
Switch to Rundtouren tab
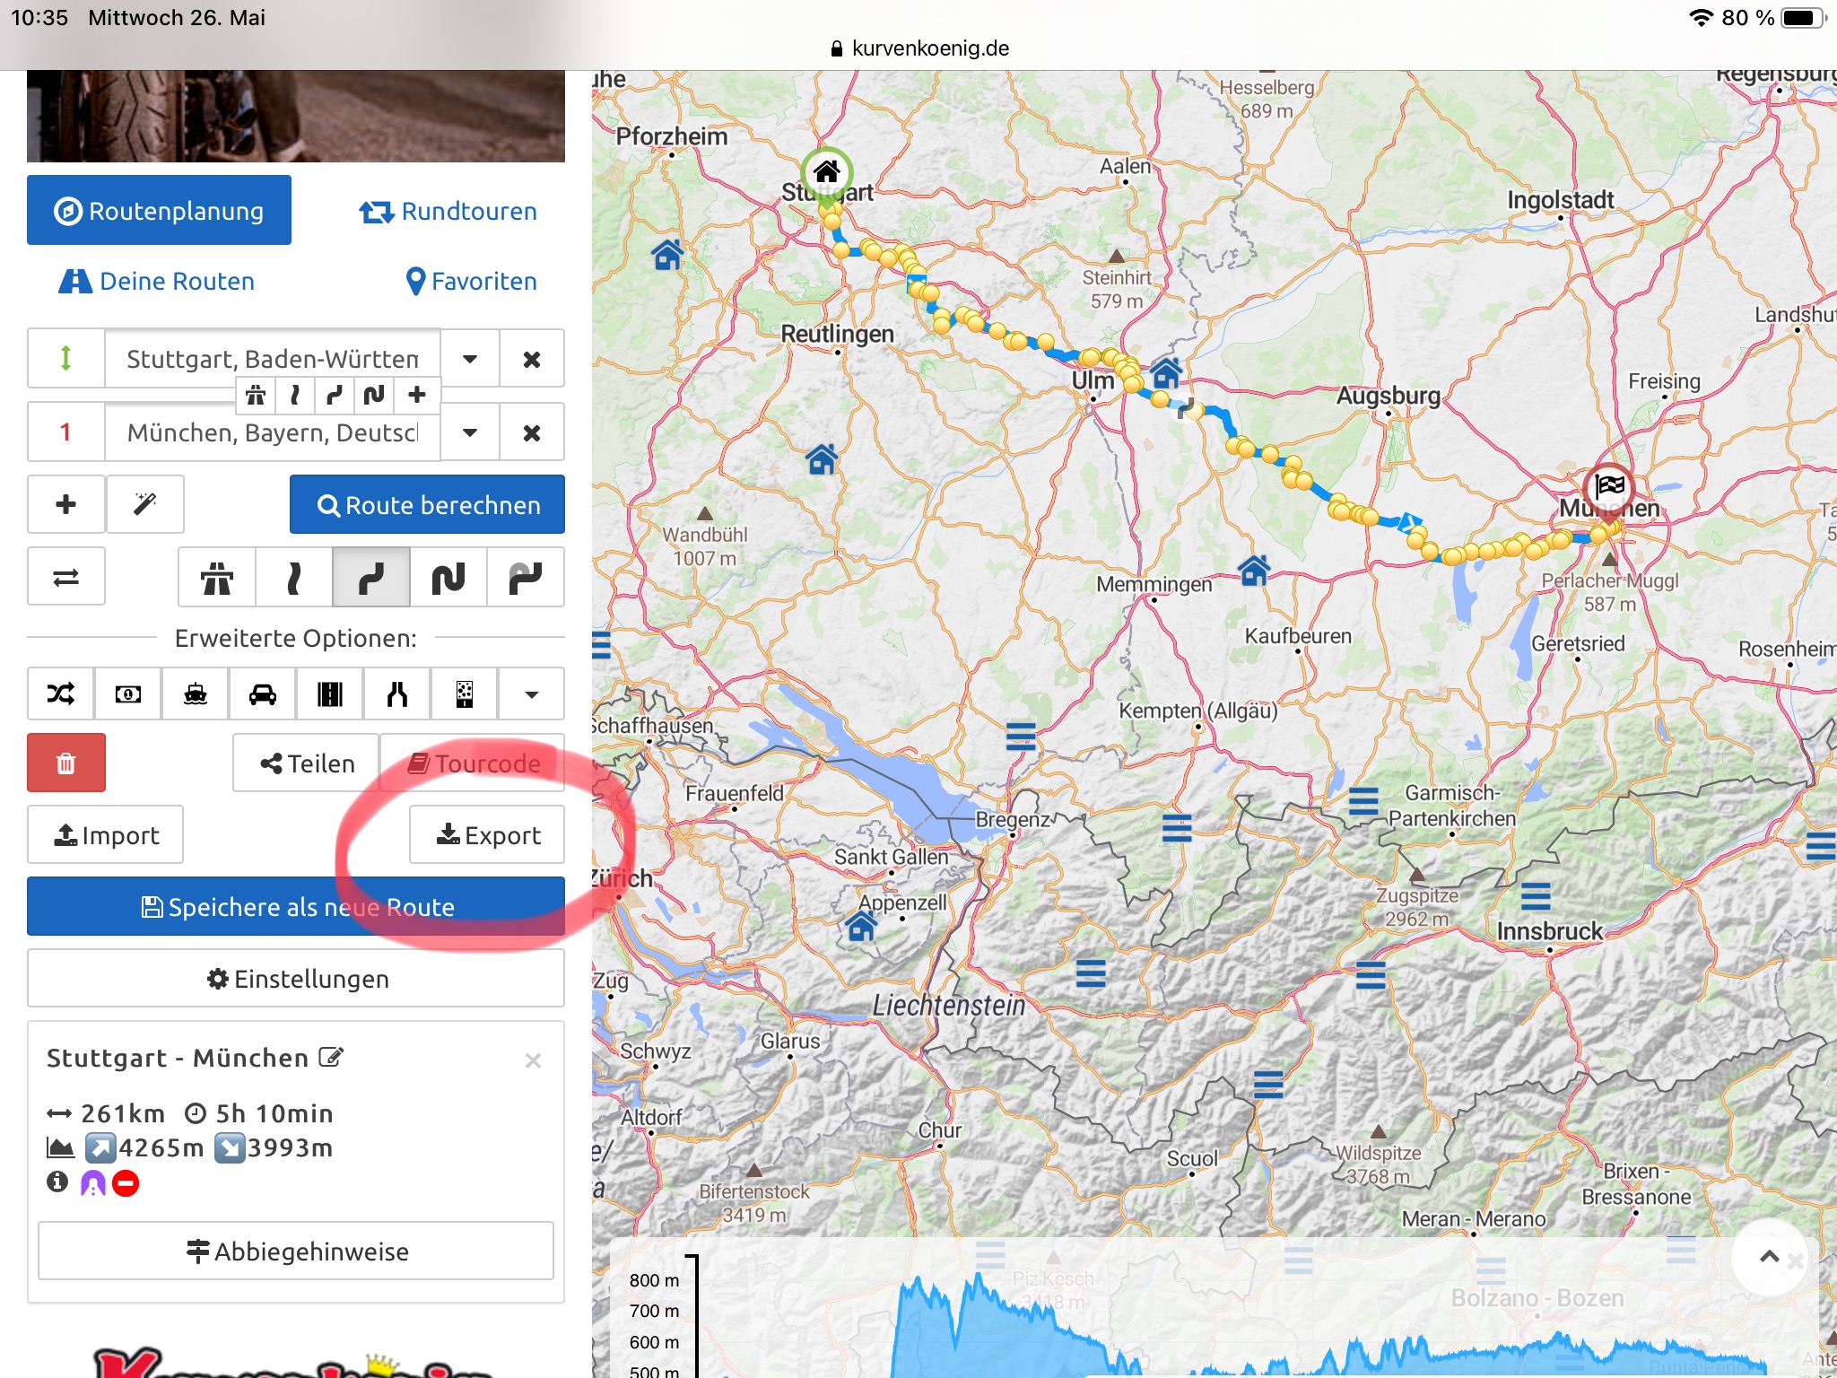(448, 212)
